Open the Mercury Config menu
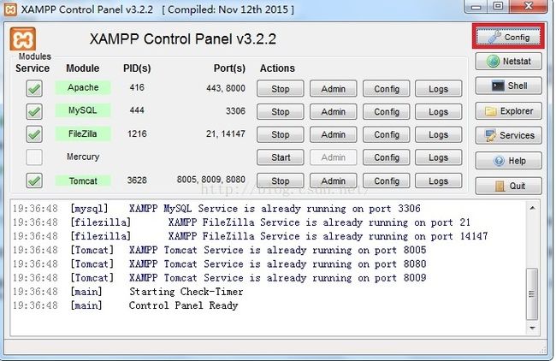Image resolution: width=556 pixels, height=361 pixels. click(386, 157)
